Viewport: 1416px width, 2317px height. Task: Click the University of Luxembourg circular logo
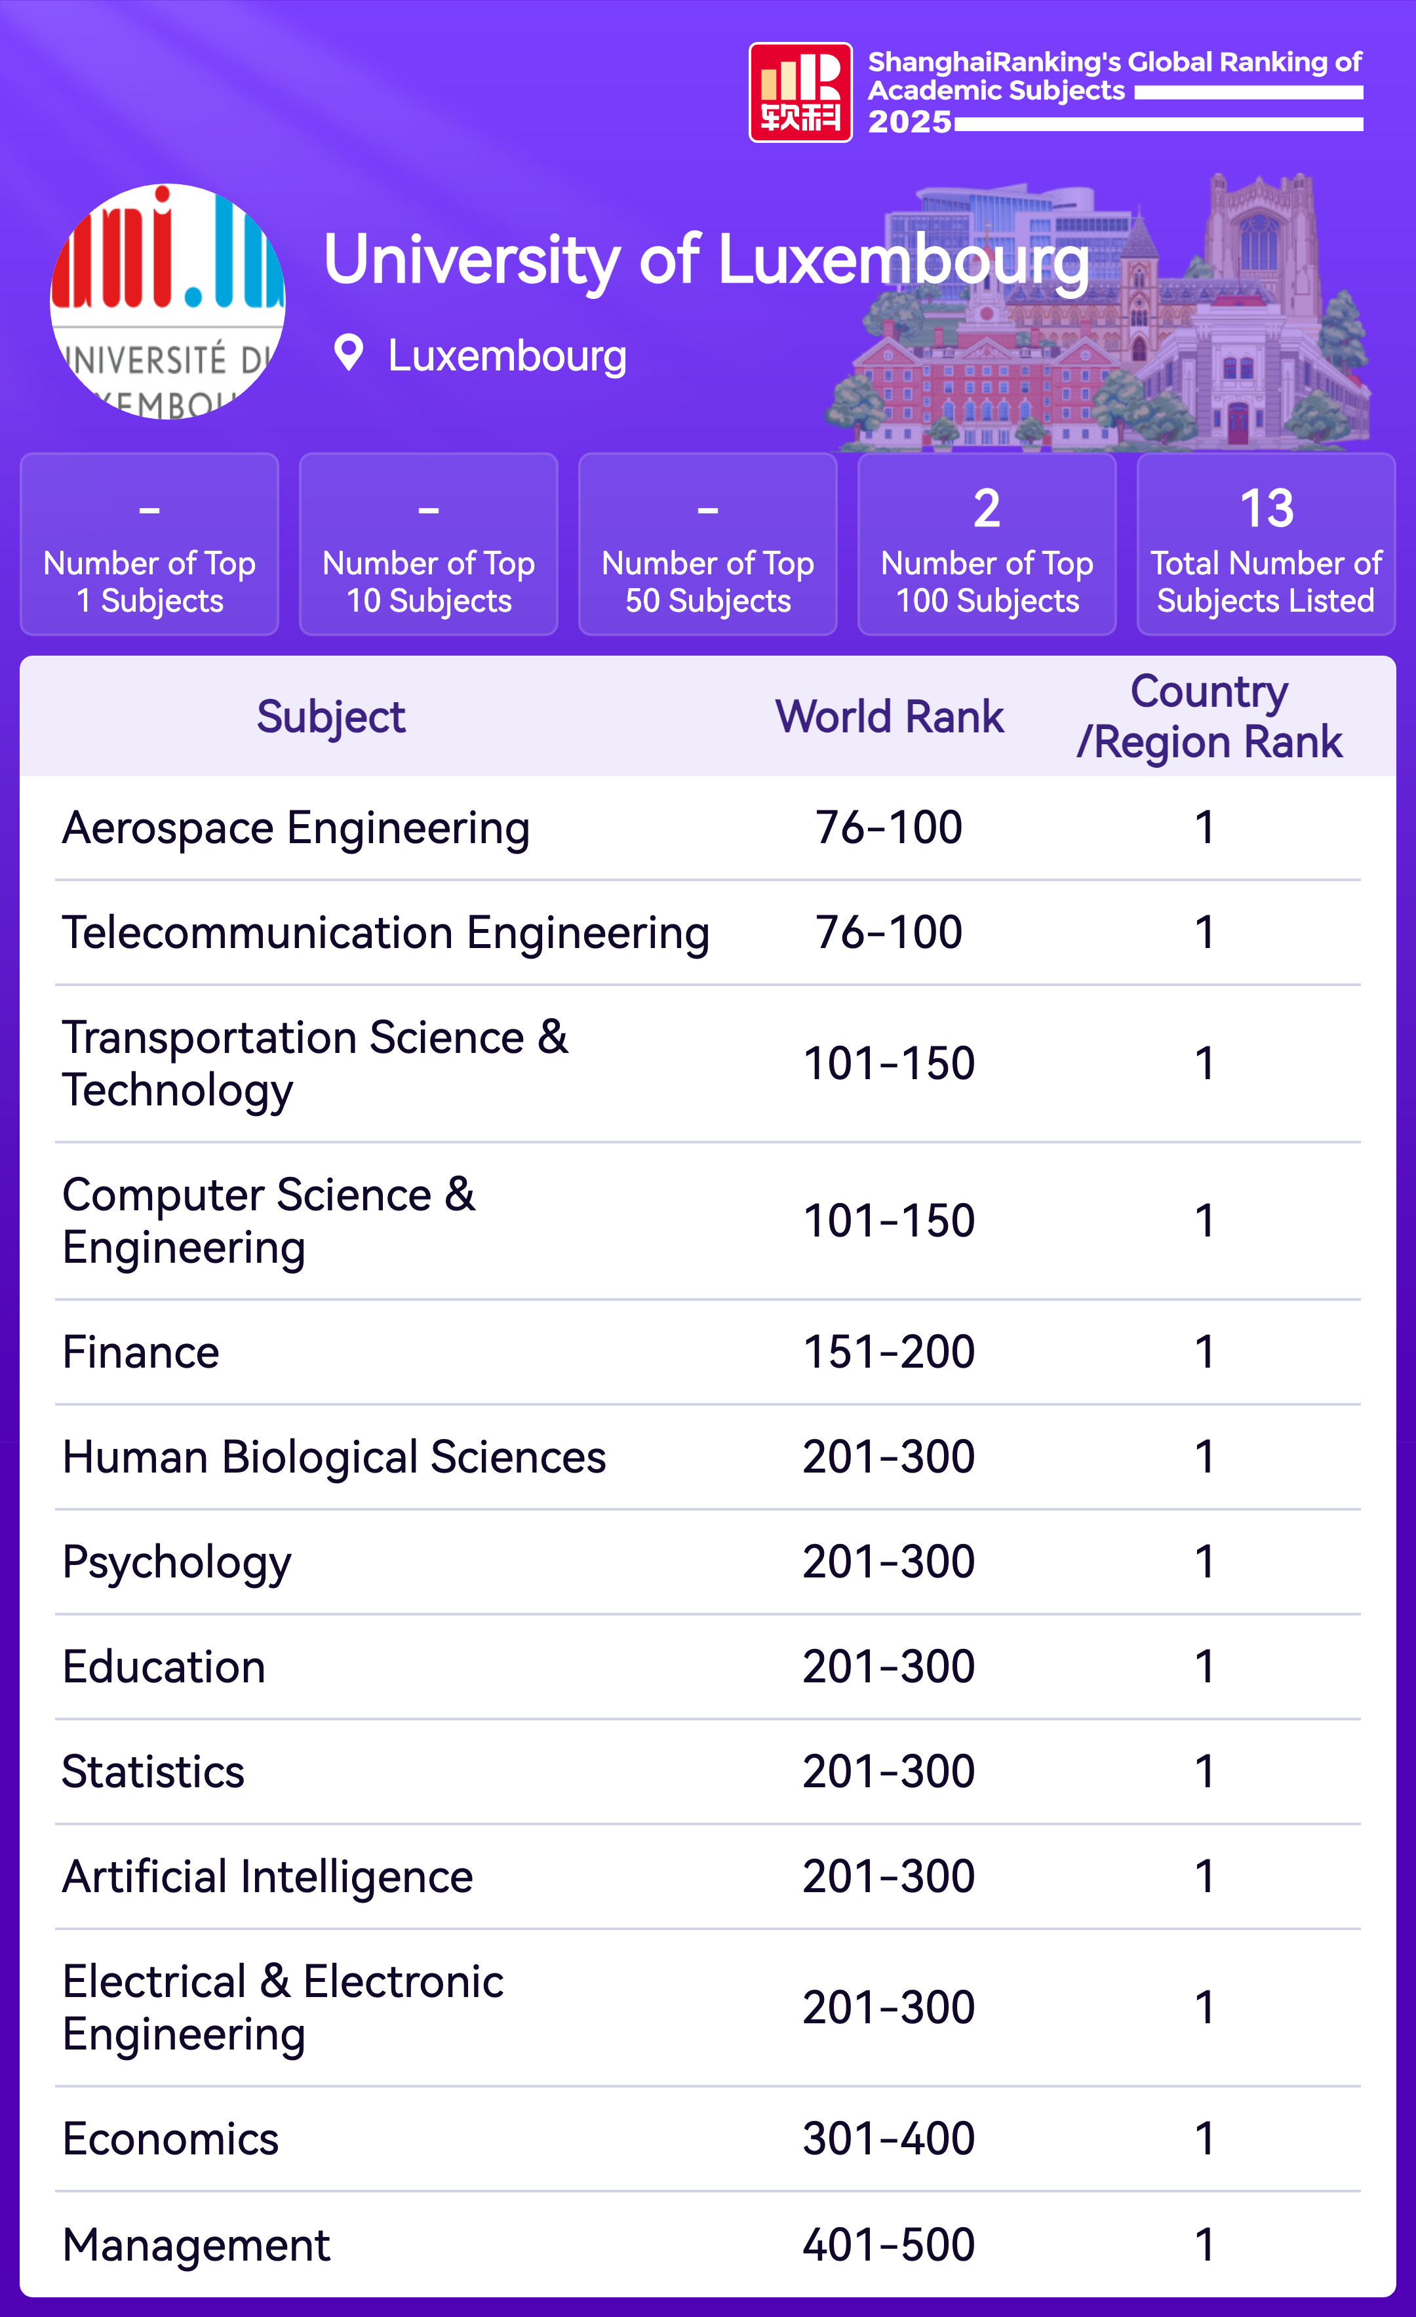[x=167, y=301]
